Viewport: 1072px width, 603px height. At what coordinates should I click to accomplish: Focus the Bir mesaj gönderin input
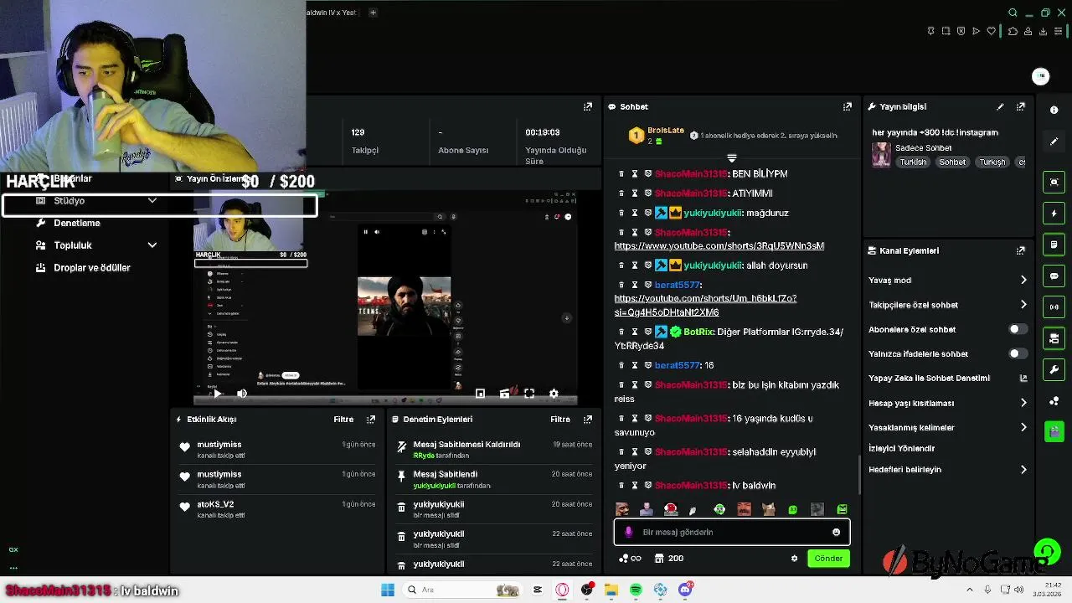click(x=732, y=532)
